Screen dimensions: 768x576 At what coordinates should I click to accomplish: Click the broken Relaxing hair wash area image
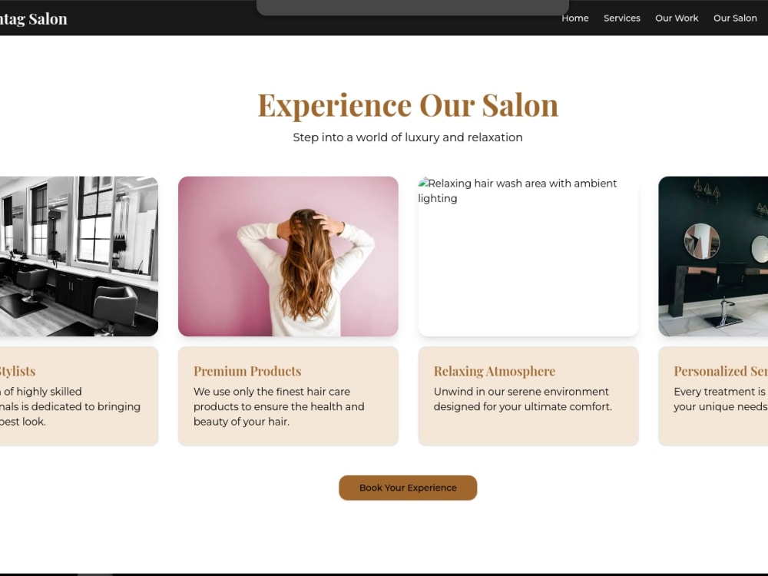[528, 257]
